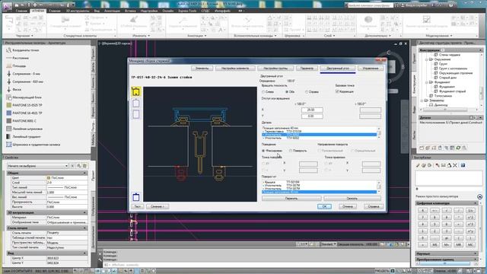Select the Площадь tool in palette
This screenshot has height=274, width=487.
click(16, 66)
